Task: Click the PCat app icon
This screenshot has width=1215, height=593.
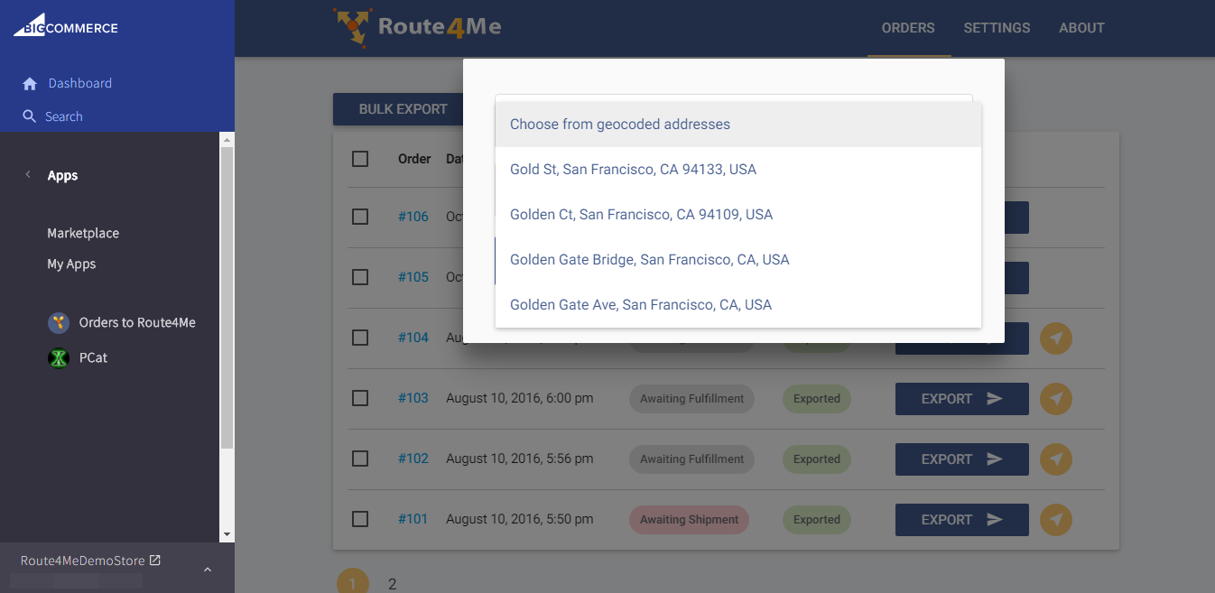Action: coord(59,358)
